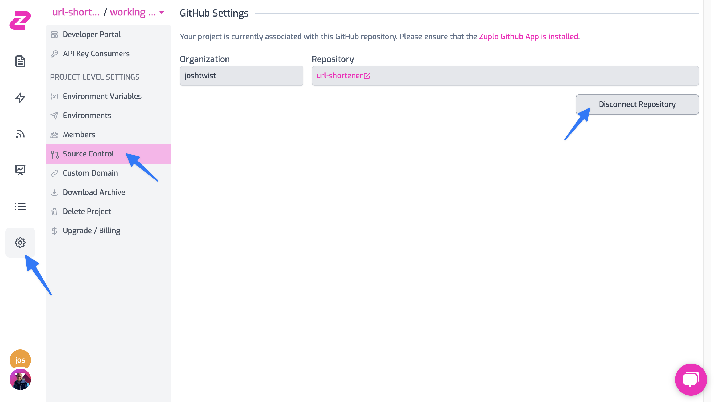Viewport: 714px width, 402px height.
Task: Follow the Zuplo Github App is installed link
Action: coord(528,37)
